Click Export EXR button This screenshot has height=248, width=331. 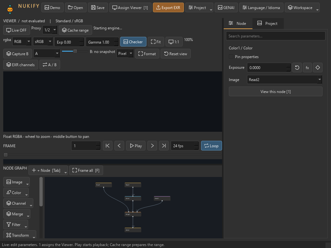(x=168, y=8)
